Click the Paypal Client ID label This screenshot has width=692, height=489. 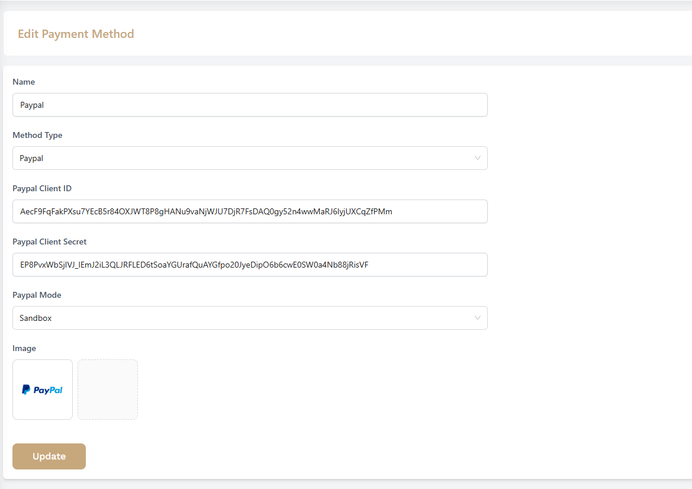[42, 188]
